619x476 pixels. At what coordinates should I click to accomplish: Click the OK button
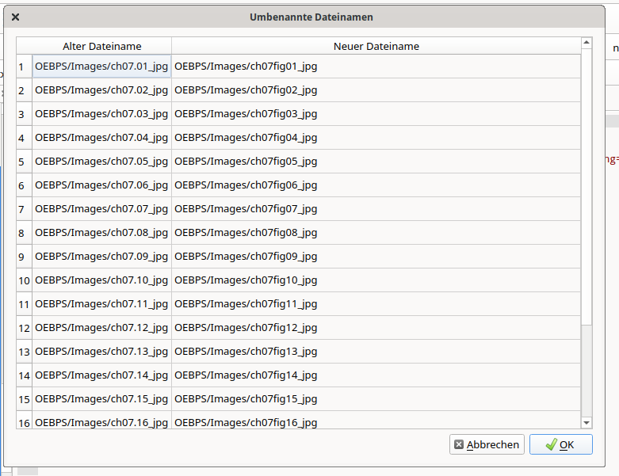click(x=560, y=445)
